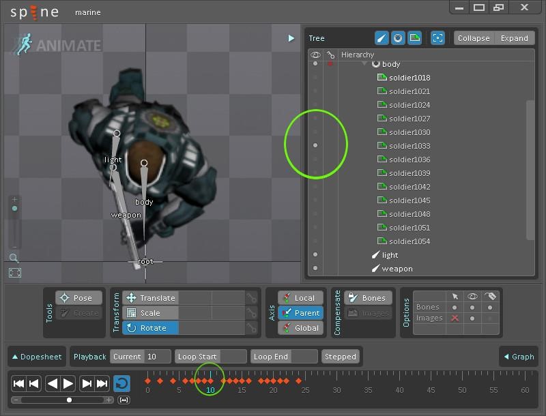Image resolution: width=546 pixels, height=416 pixels.
Task: Toggle visibility dot for soldier1033
Action: (x=315, y=145)
